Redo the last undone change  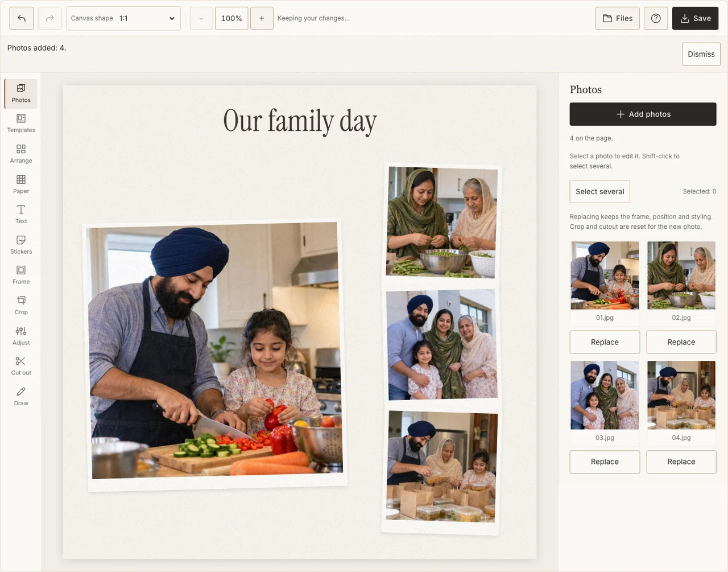click(50, 18)
